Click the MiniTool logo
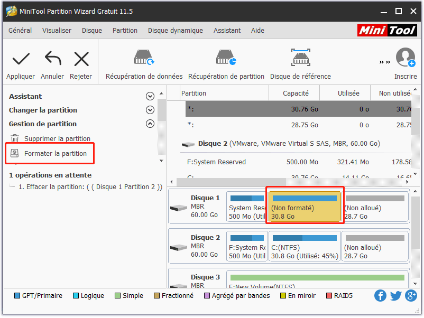The height and width of the screenshot is (318, 424). pos(387,30)
